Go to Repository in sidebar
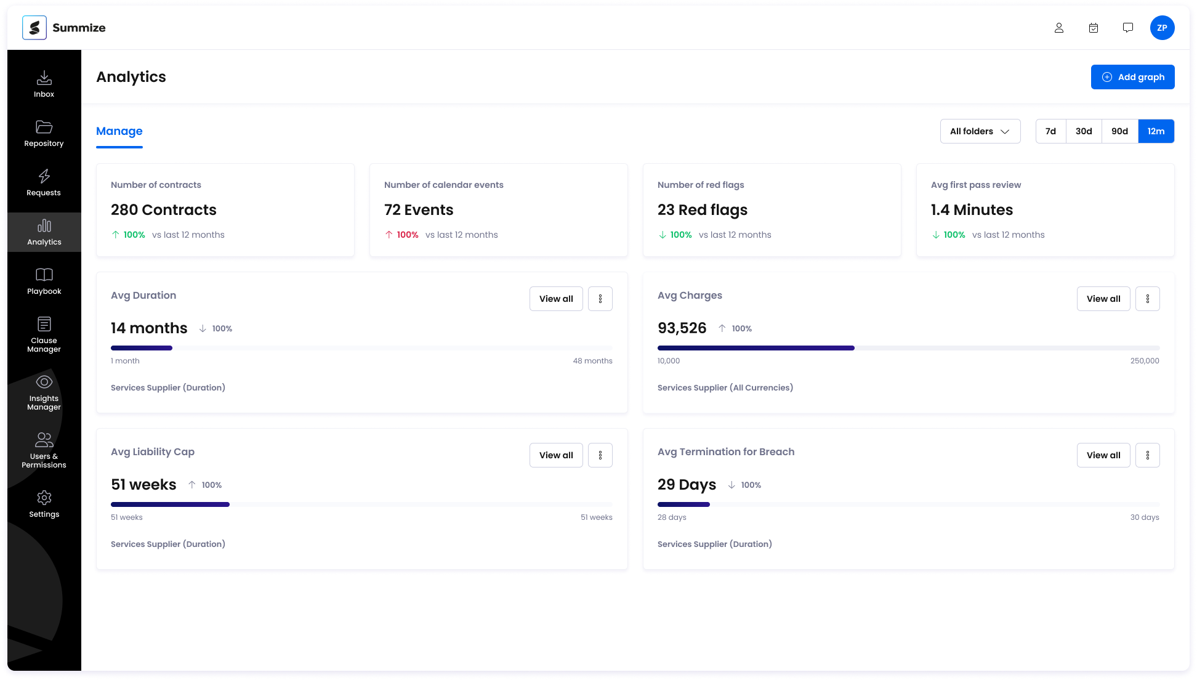The image size is (1197, 680). click(x=44, y=134)
